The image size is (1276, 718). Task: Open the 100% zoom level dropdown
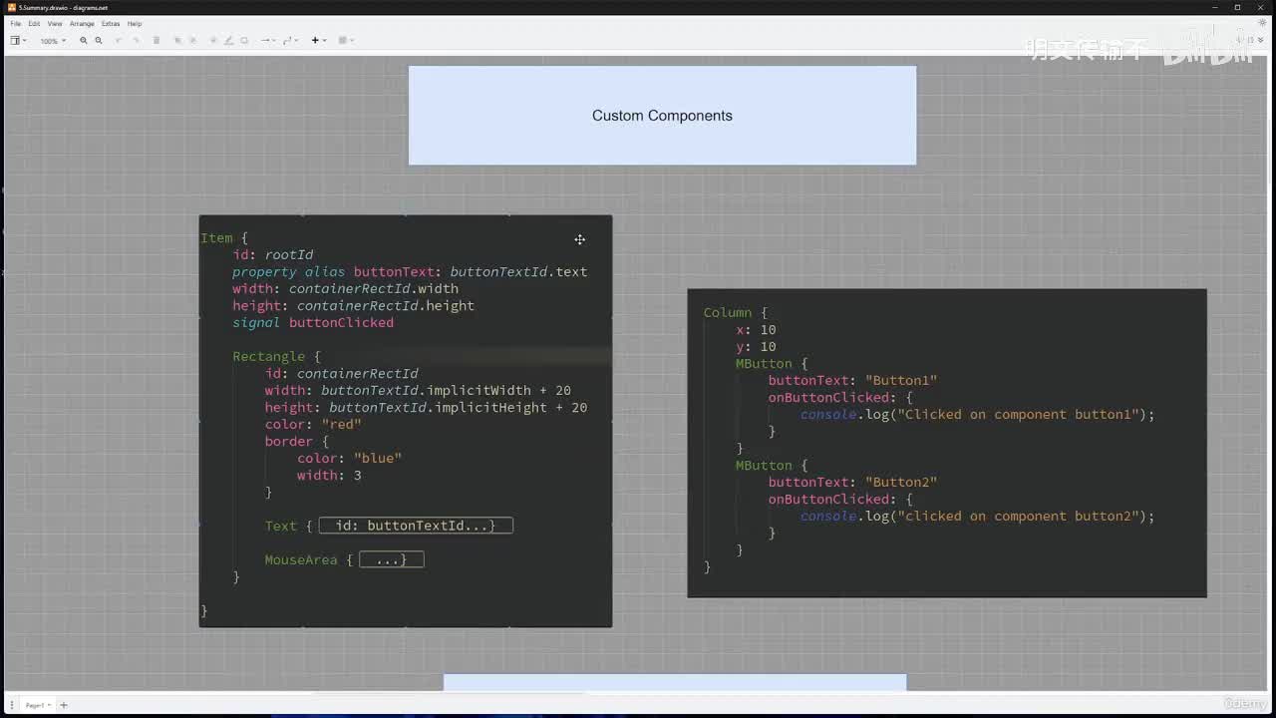point(53,41)
